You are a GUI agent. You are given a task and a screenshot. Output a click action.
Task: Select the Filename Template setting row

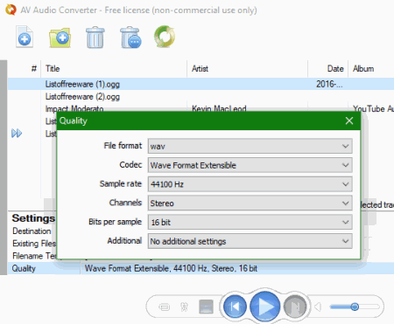(x=34, y=256)
